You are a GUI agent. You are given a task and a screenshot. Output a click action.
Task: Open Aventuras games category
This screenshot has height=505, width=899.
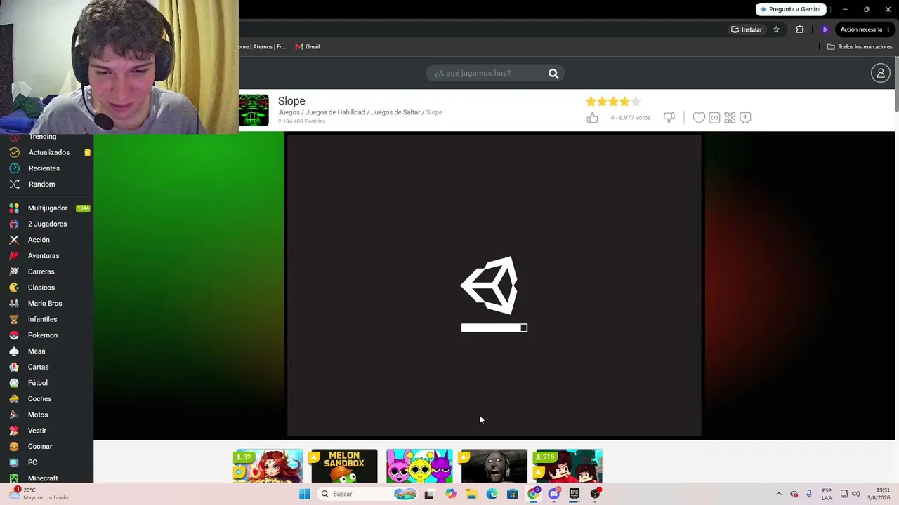click(44, 255)
